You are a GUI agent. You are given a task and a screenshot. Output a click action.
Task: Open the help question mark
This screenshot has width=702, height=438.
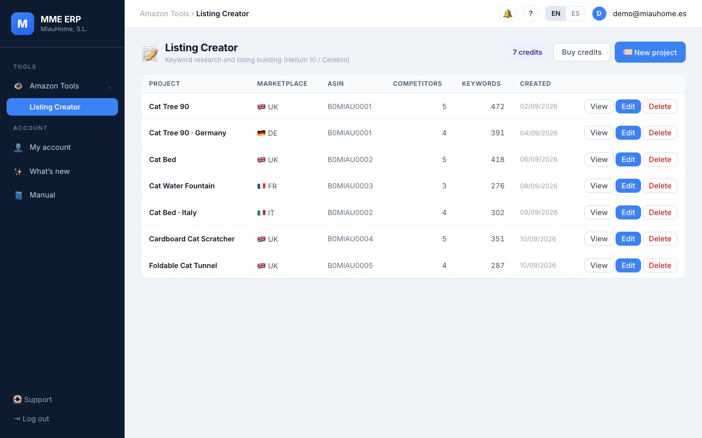click(530, 14)
